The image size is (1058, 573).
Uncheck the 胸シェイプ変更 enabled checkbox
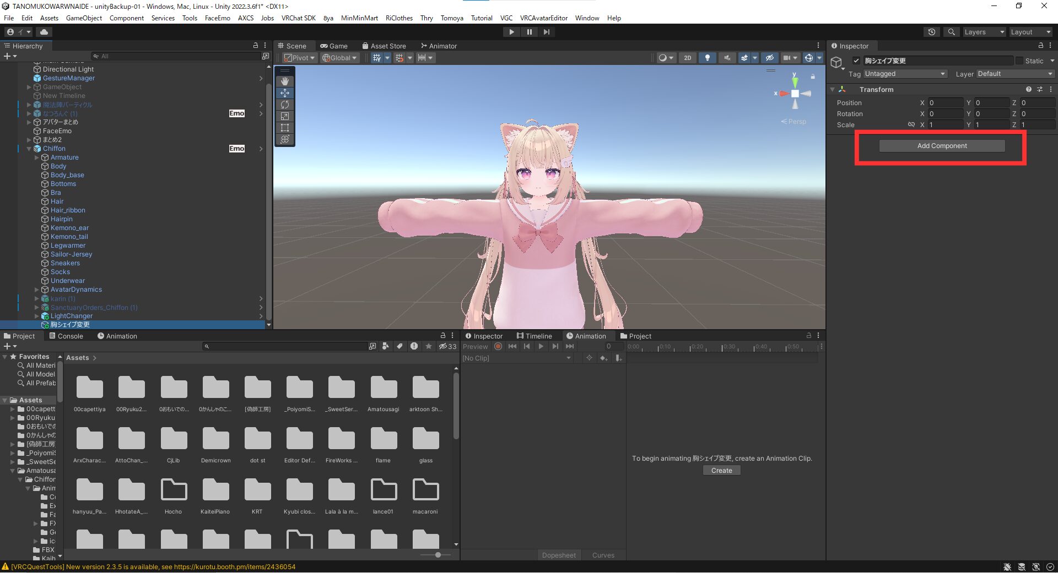click(x=857, y=61)
